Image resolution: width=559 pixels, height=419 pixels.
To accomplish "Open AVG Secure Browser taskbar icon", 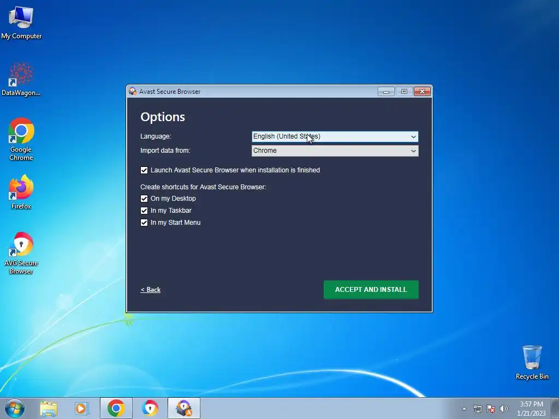I will tap(150, 408).
